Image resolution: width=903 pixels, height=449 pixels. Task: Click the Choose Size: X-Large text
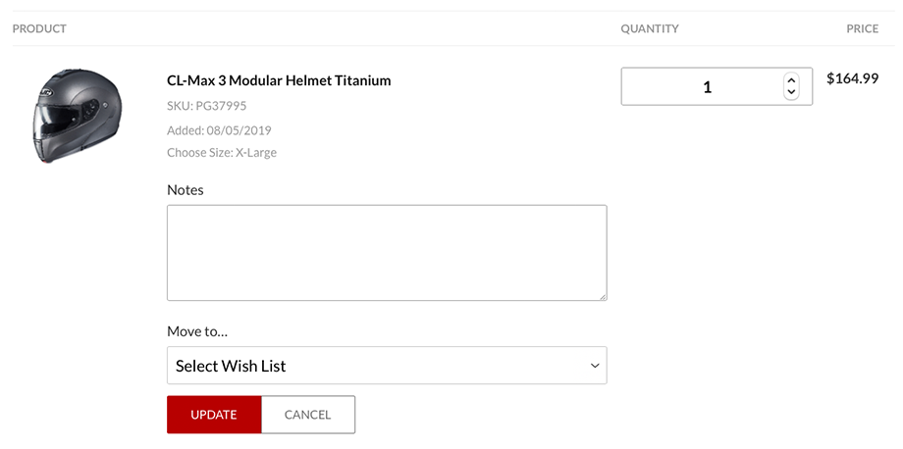222,153
